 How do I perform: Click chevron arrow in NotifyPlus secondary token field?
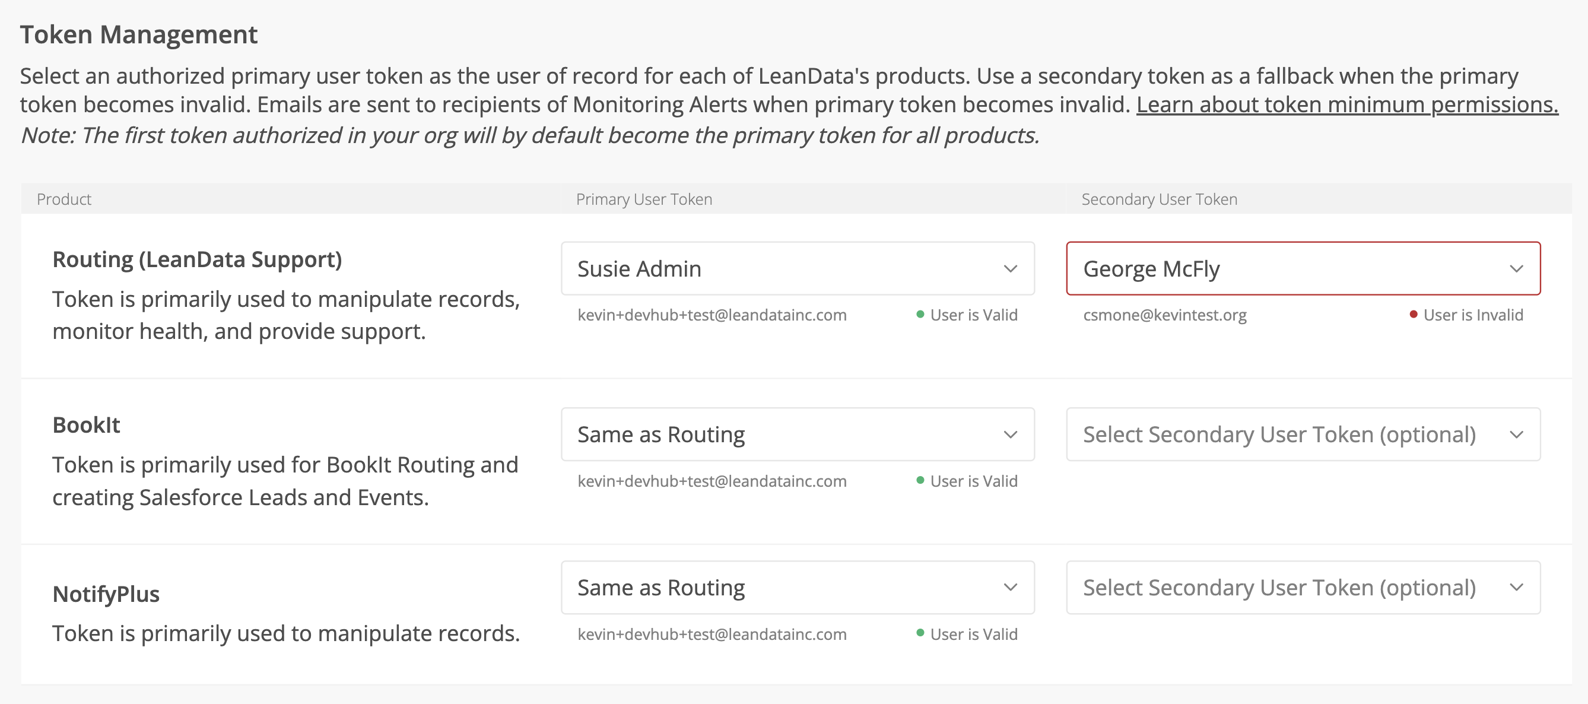(1516, 588)
